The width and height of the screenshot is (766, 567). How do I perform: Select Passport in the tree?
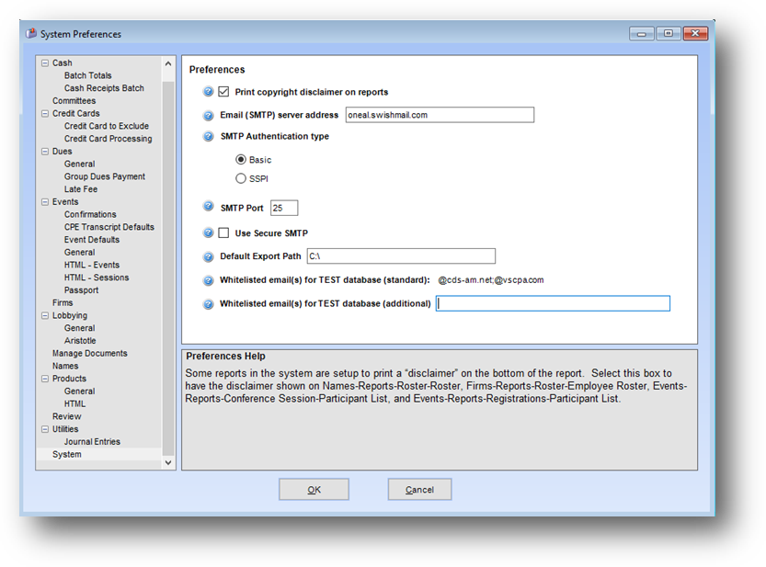81,290
